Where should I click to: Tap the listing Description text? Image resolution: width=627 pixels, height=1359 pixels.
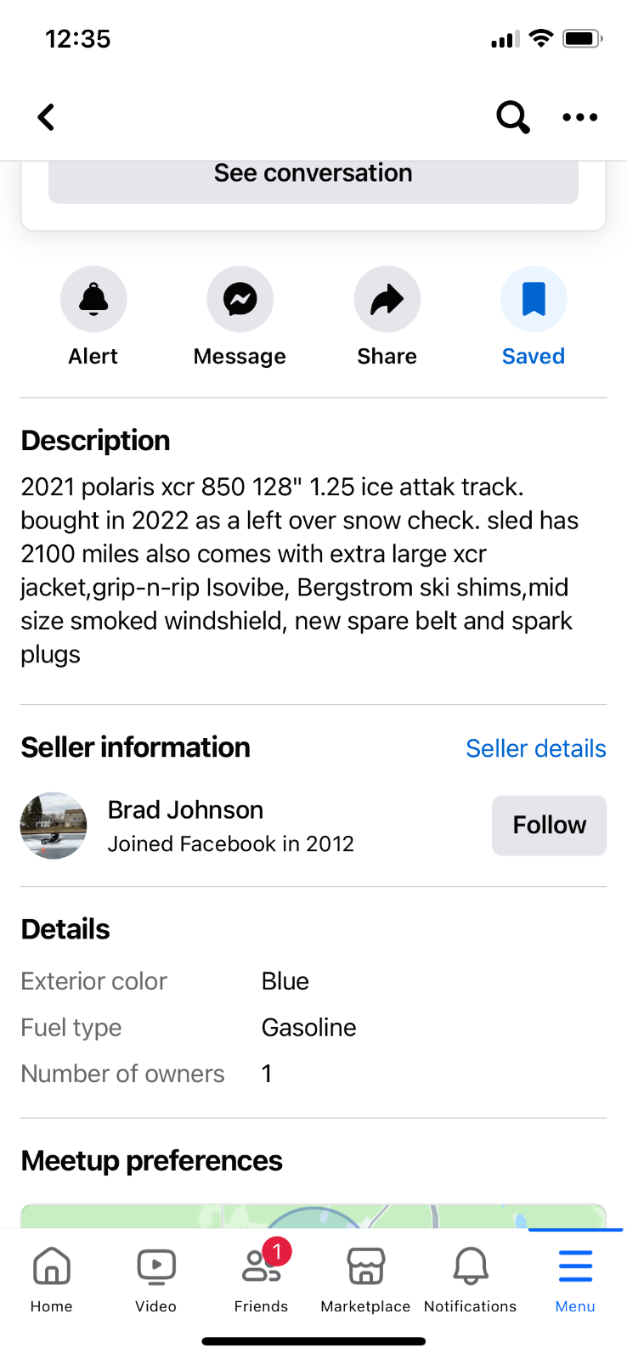300,570
